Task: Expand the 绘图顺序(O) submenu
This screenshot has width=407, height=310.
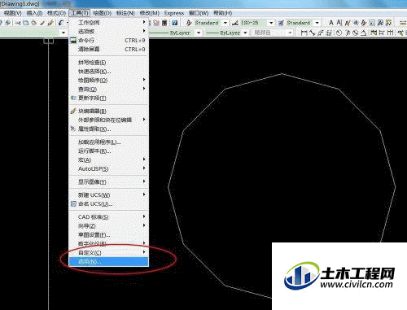Action: [108, 81]
